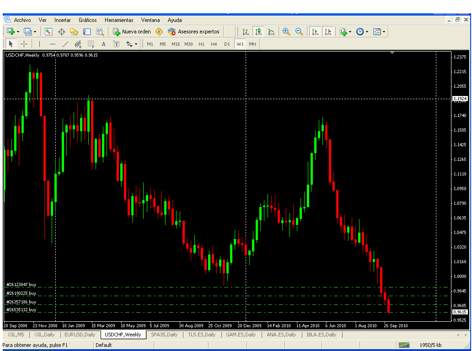Open the Market Watch window icon
The height and width of the screenshot is (351, 472).
point(48,32)
